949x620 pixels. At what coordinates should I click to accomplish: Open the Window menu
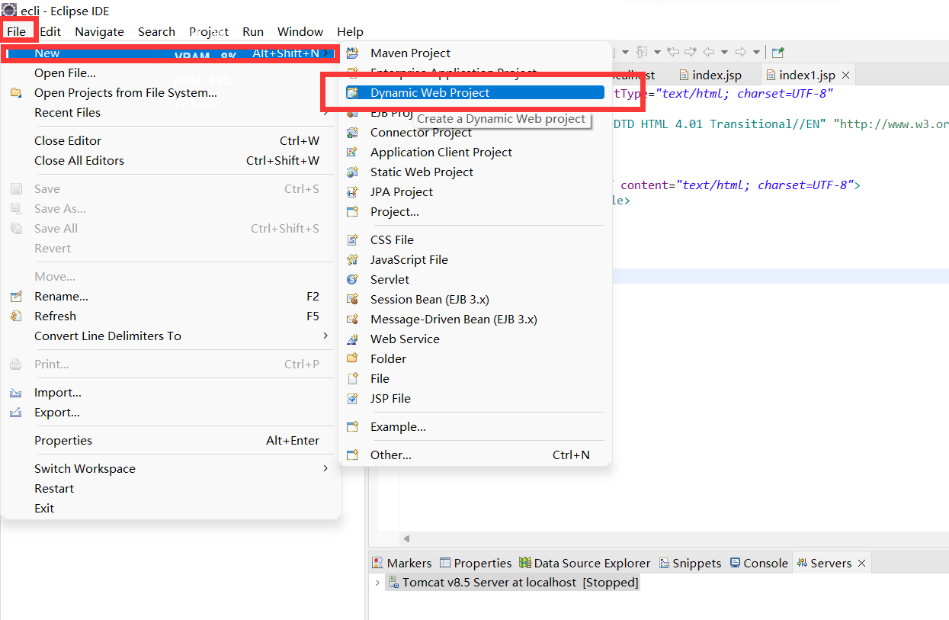(300, 31)
